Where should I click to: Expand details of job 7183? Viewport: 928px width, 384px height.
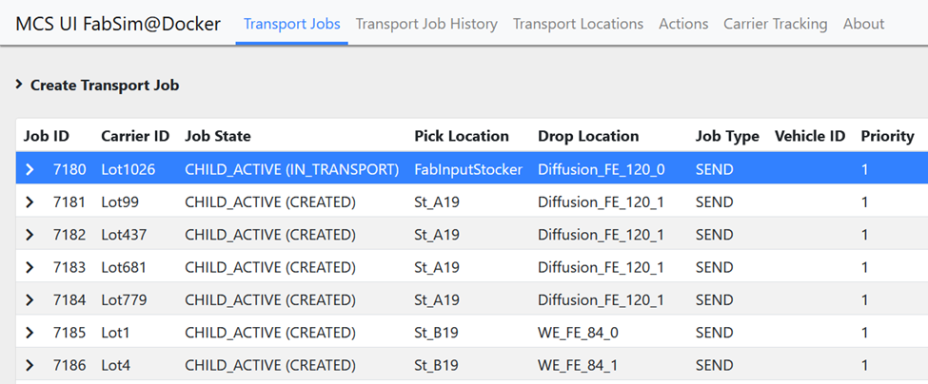tap(30, 267)
